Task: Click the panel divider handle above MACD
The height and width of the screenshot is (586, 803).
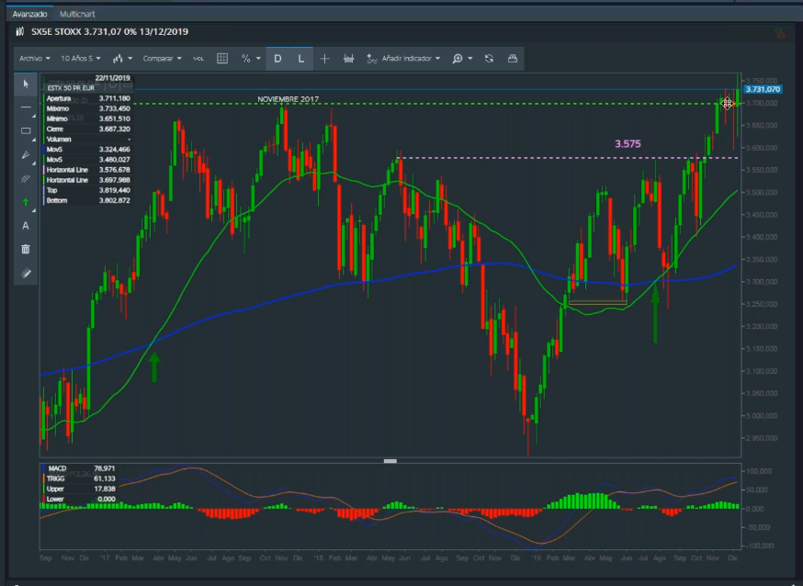Action: coord(390,460)
